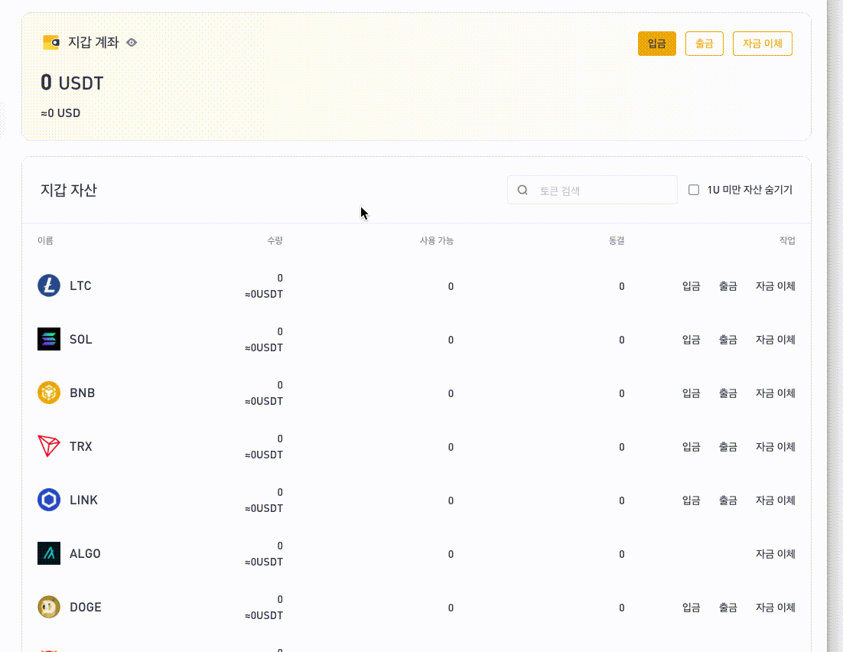
Task: Click the 자금 이체 button in wallet header
Action: [763, 44]
